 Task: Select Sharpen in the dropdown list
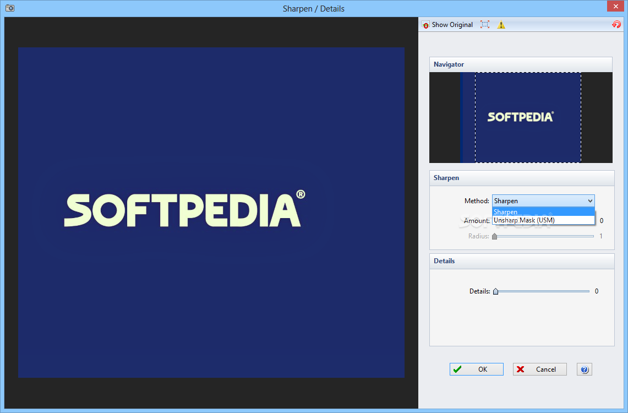[x=543, y=212]
